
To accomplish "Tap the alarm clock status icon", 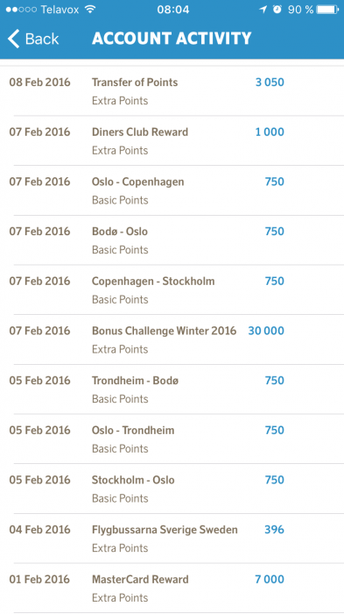I will [x=277, y=10].
